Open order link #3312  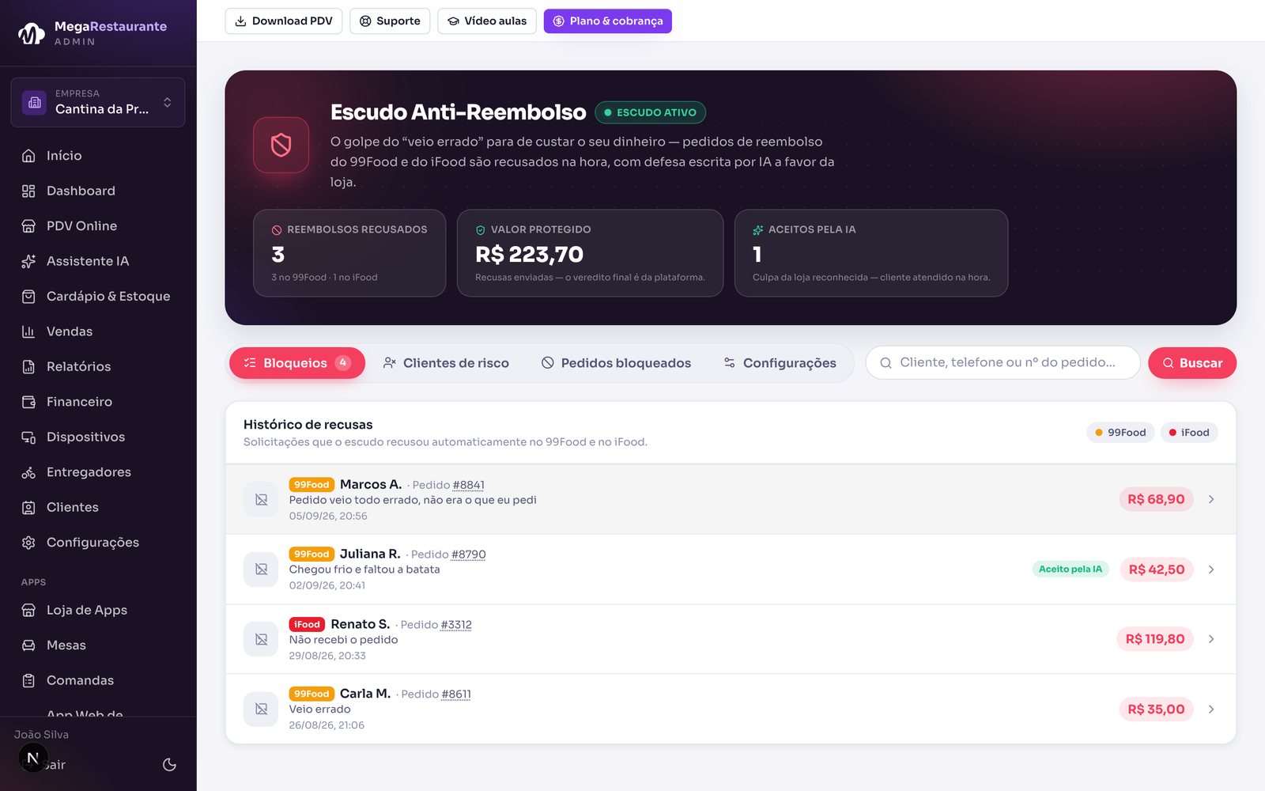pos(456,625)
